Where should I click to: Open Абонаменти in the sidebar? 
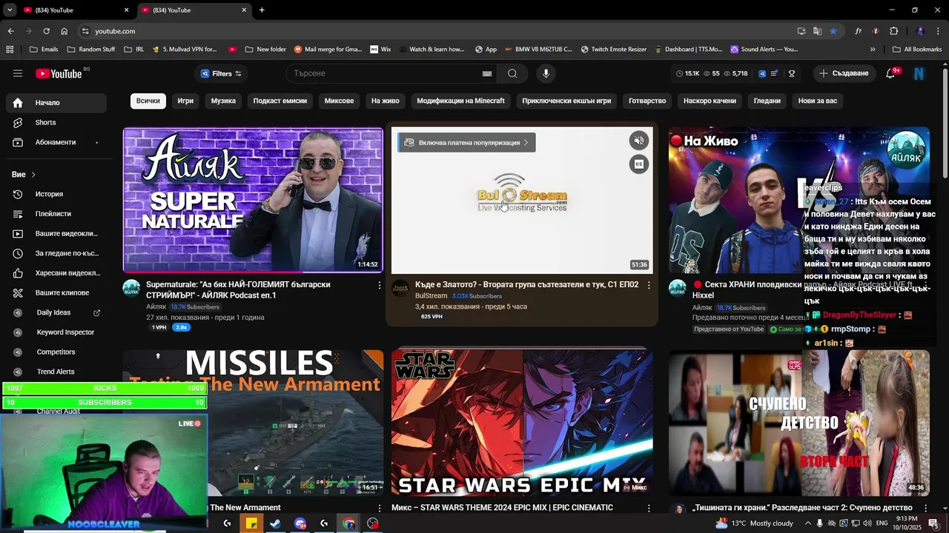(x=56, y=142)
